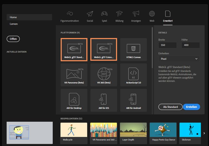Click the BEISPIELDATEIEN (12) heading
The image size is (209, 146).
tap(71, 119)
